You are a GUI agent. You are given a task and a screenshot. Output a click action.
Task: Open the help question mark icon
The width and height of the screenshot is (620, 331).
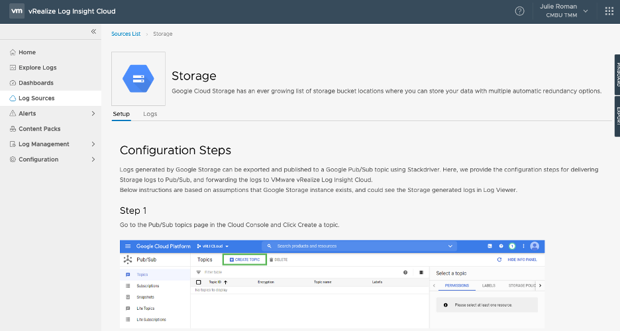point(520,11)
